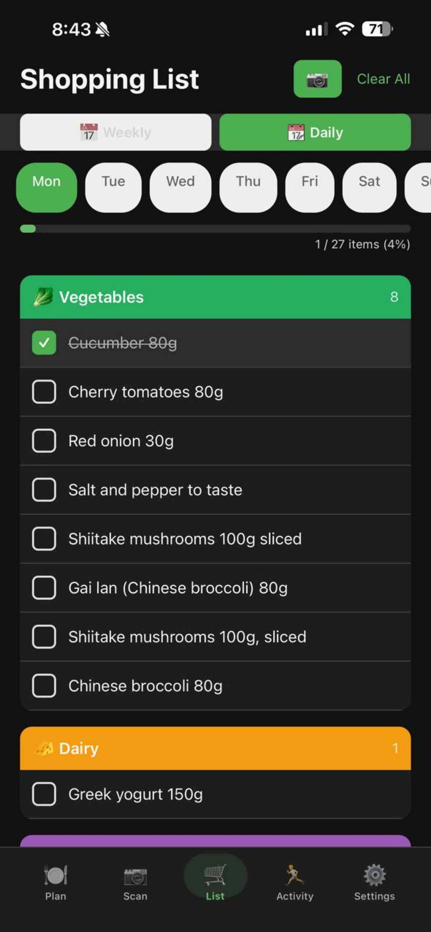Switch to the Weekly view tab
Image resolution: width=431 pixels, height=932 pixels.
tap(115, 133)
